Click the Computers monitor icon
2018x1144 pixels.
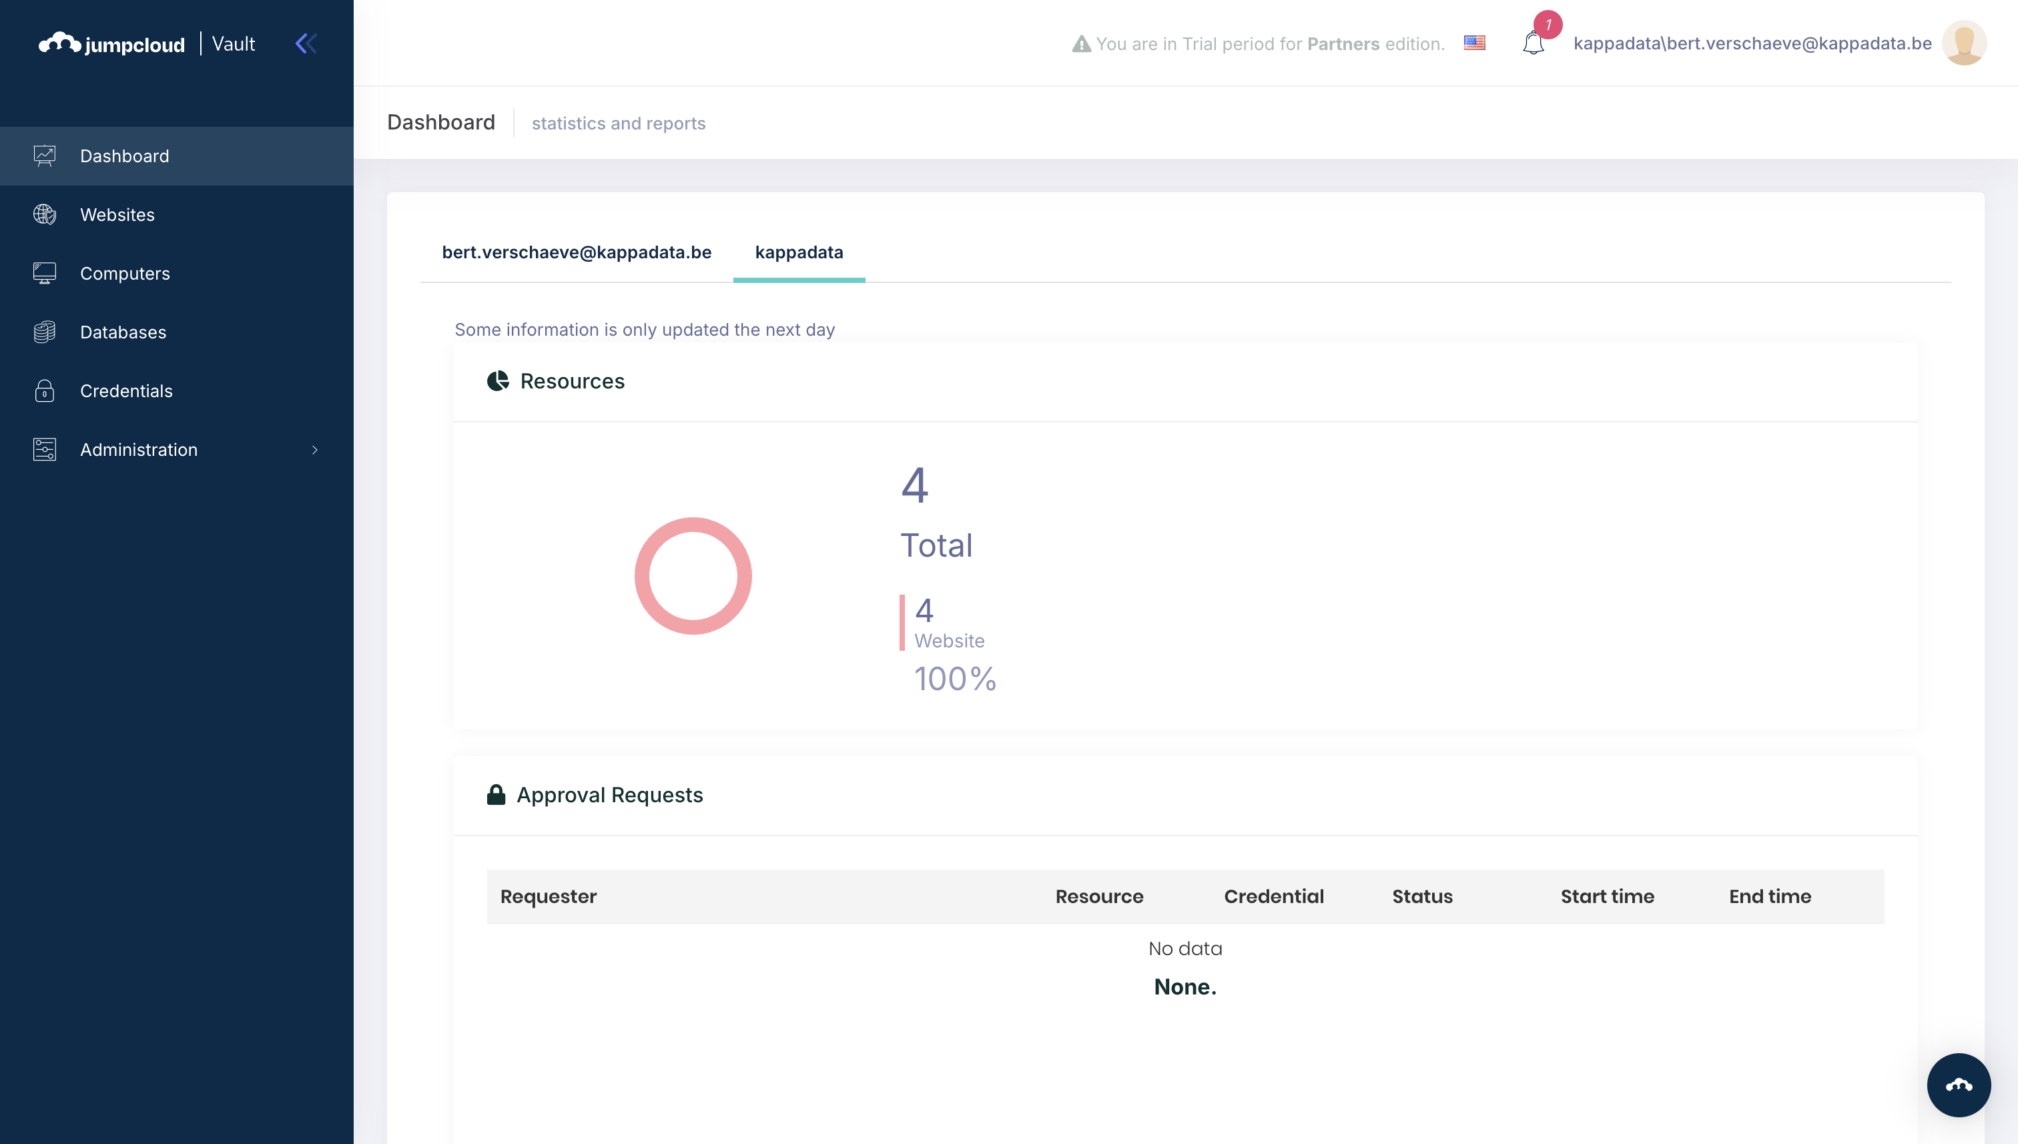(45, 274)
